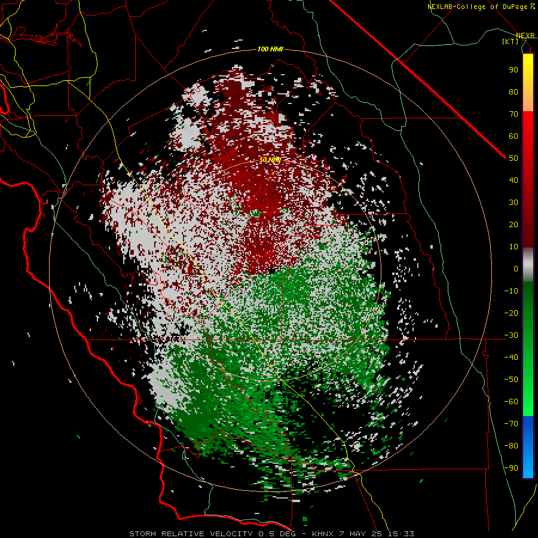This screenshot has height=538, width=538.
Task: Click the 30 value on velocity scale
Action: (x=513, y=203)
